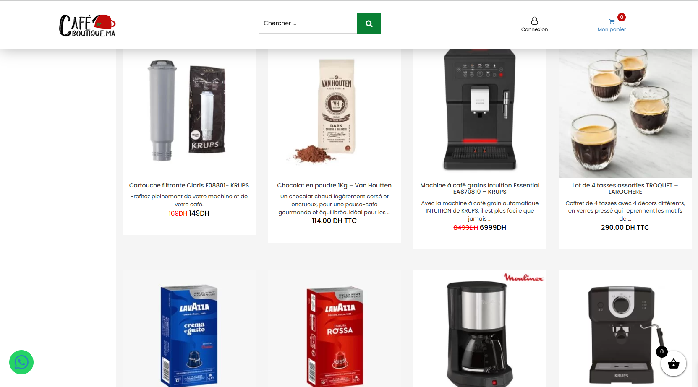
Task: Click the red cart count badge
Action: (622, 17)
